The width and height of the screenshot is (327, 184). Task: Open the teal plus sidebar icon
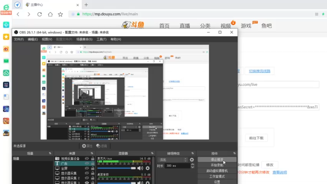coord(6,25)
